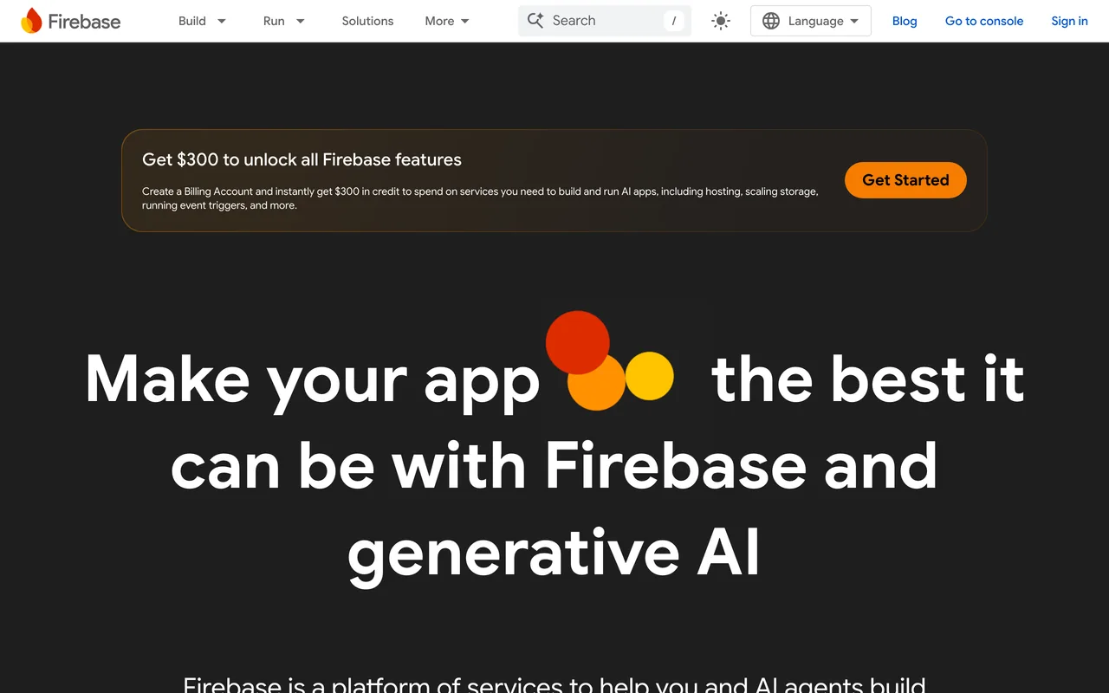Expand the Run menu dropdown arrow
Viewport: 1109px width, 693px height.
pyautogui.click(x=301, y=21)
